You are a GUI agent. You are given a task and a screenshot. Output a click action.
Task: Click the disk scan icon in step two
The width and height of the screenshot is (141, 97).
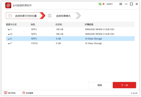click(x=50, y=16)
